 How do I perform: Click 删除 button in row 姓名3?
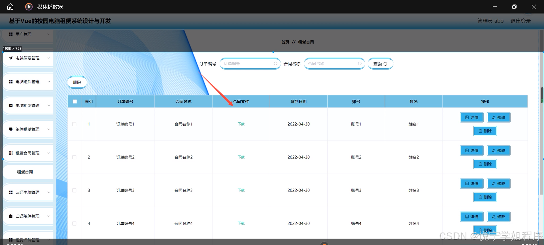pos(485,197)
